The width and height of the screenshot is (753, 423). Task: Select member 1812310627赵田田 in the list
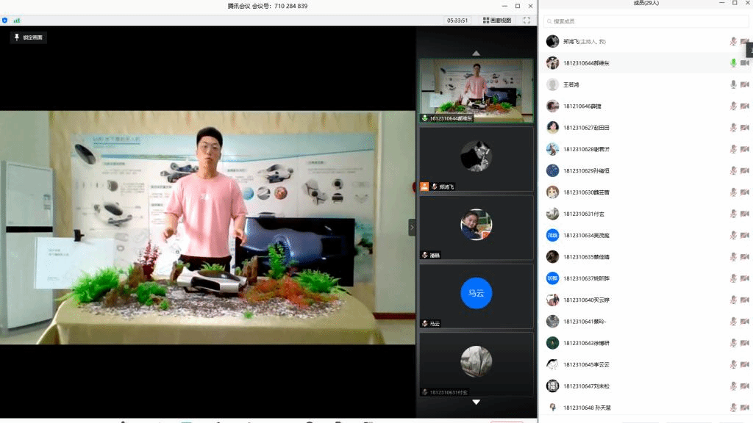tap(586, 128)
